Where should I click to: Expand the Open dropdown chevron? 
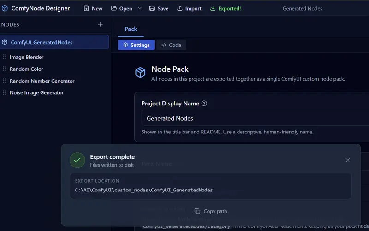[140, 8]
